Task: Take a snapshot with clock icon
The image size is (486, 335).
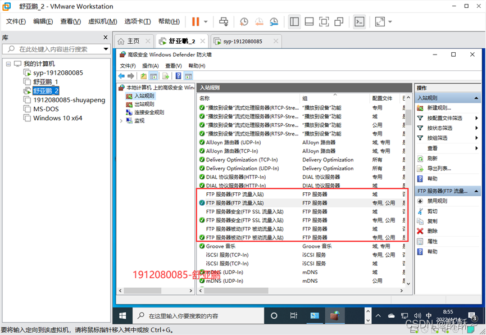Action: 244,21
